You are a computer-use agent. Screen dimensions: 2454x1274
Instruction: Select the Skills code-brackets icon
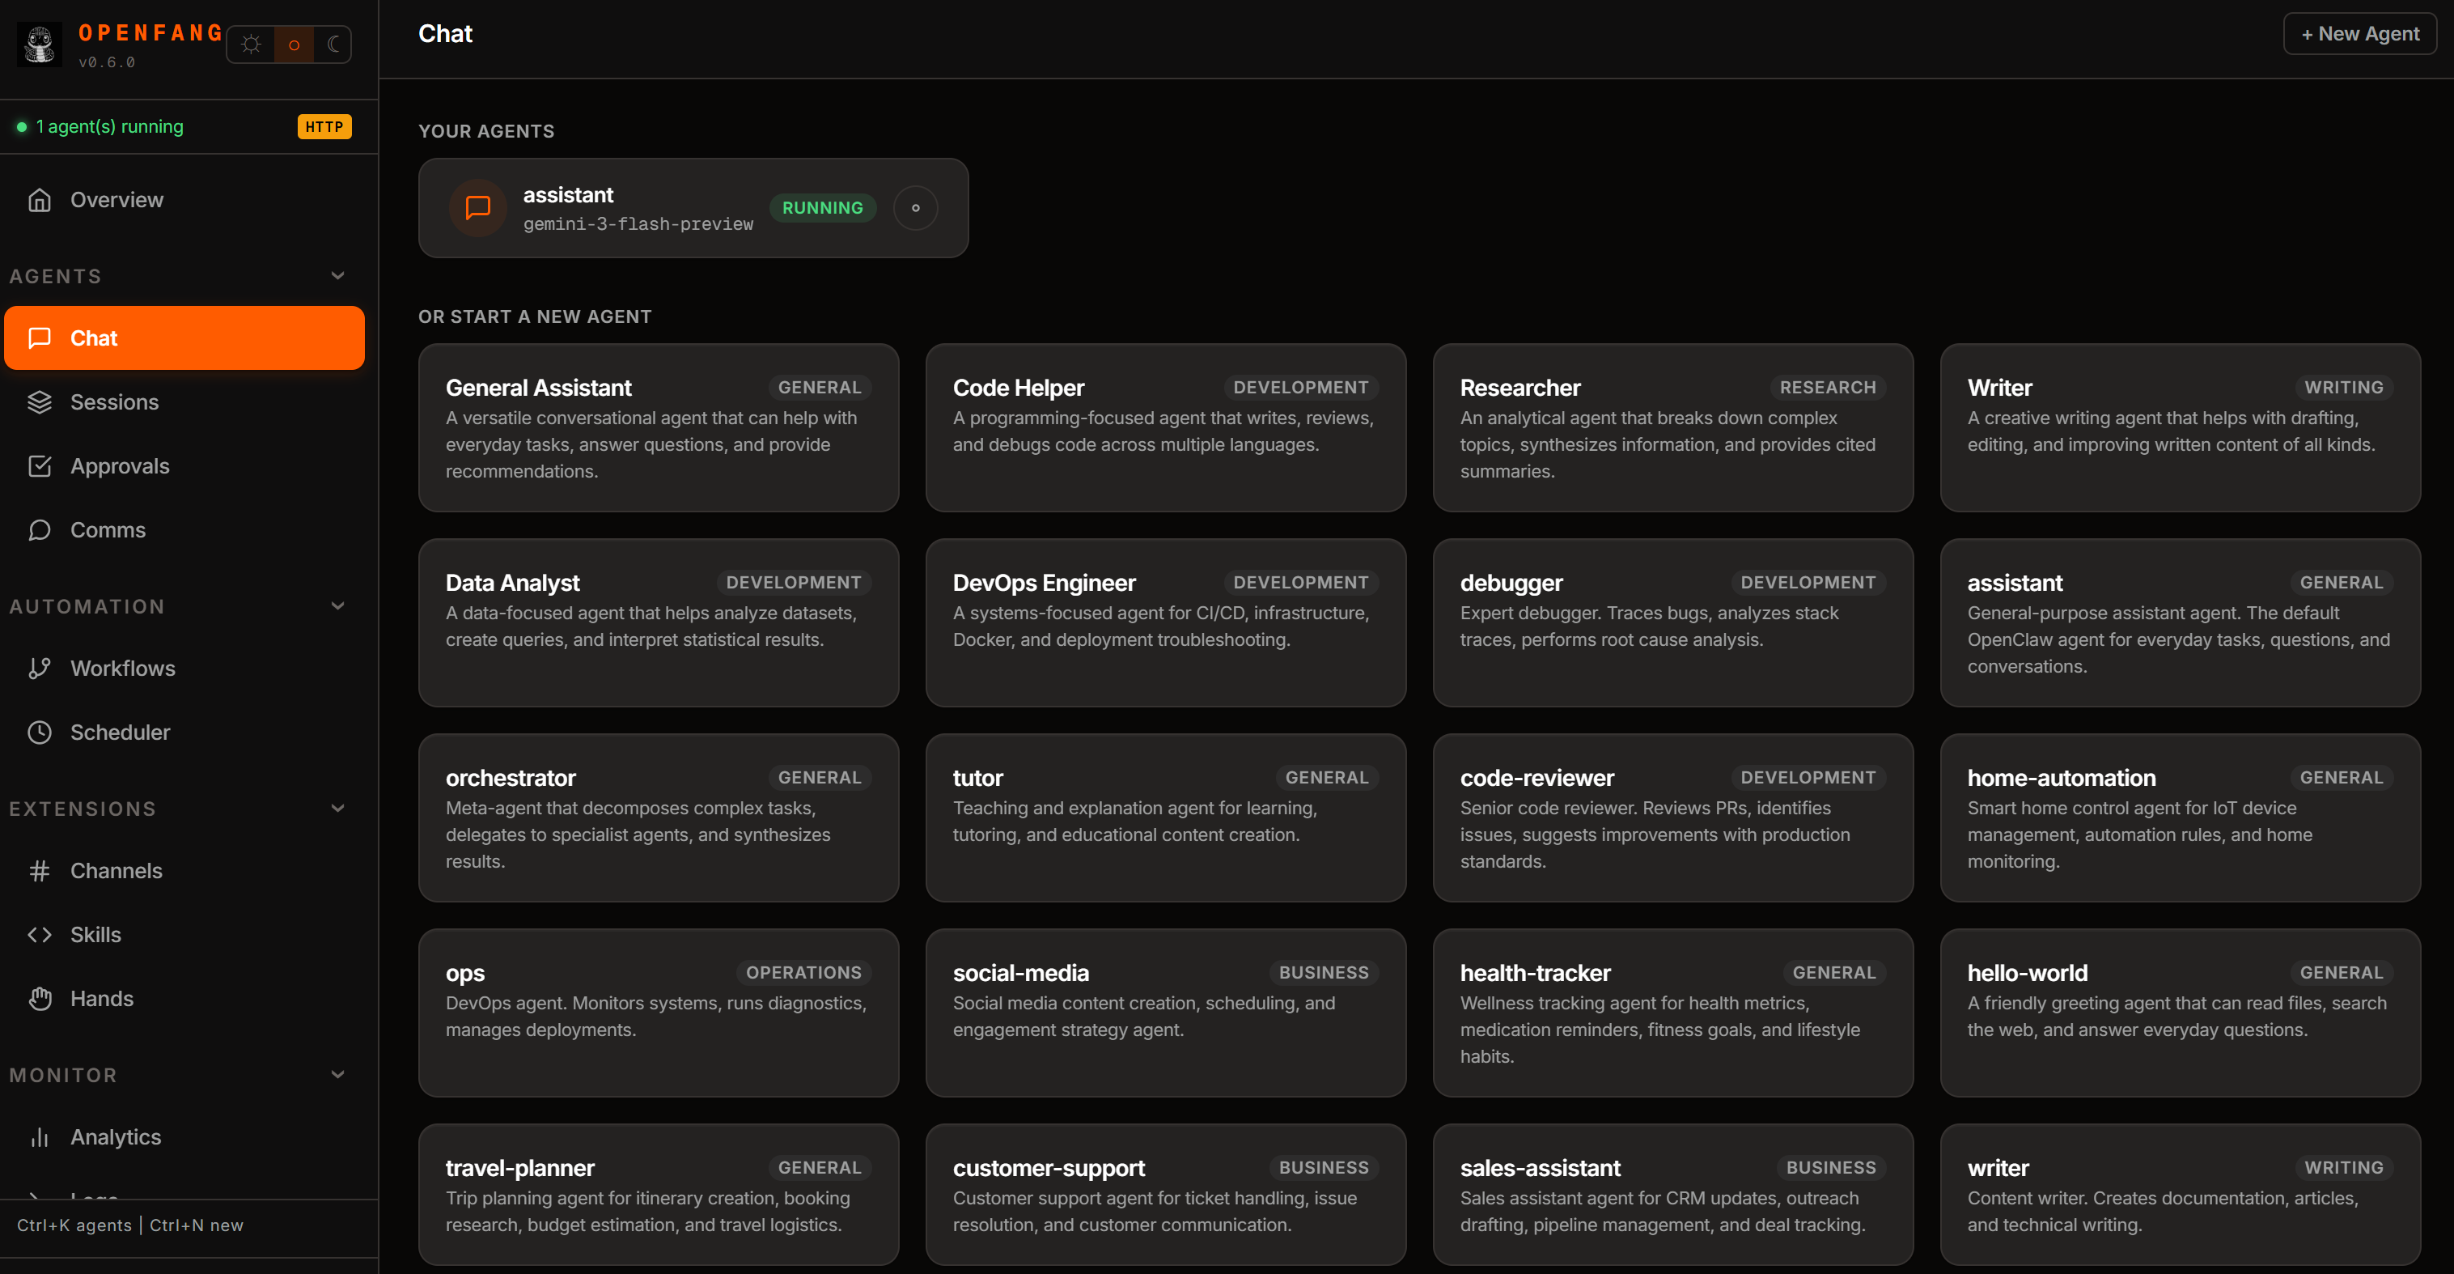39,934
